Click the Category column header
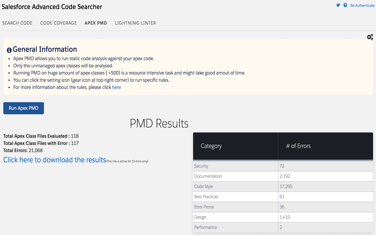The width and height of the screenshot is (376, 235). [211, 146]
